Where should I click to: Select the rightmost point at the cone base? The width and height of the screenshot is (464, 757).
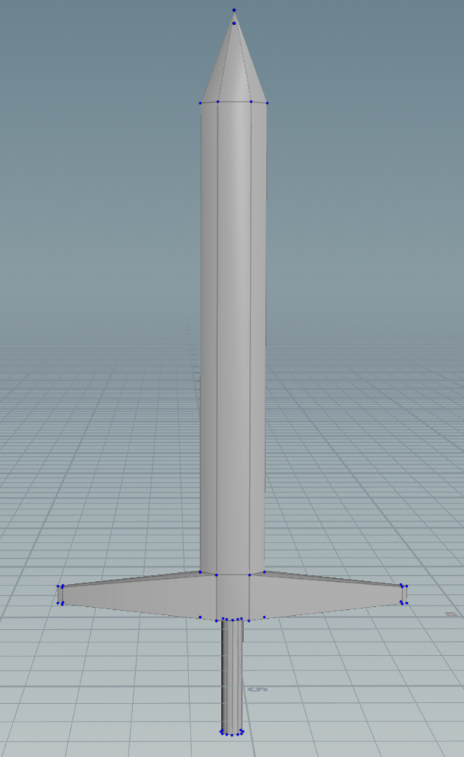click(267, 103)
